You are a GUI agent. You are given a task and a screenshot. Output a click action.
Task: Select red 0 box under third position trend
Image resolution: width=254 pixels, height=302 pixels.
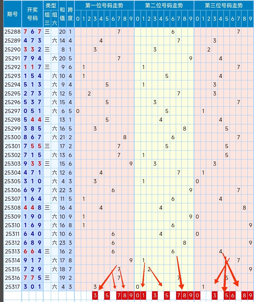pyautogui.click(x=197, y=296)
